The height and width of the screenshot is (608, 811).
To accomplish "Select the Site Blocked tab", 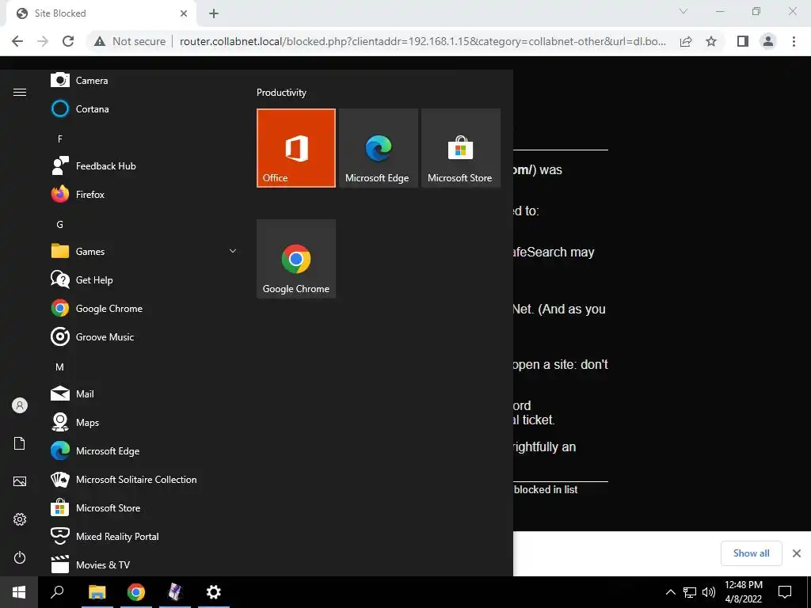I will [x=102, y=13].
